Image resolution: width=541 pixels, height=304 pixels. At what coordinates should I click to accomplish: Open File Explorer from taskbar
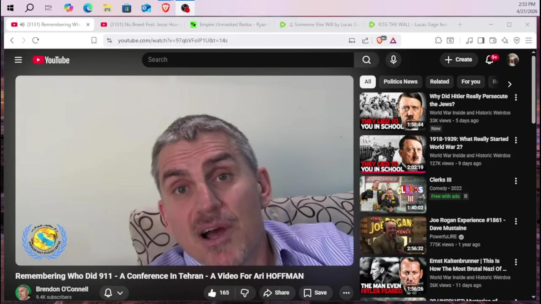coord(107,8)
